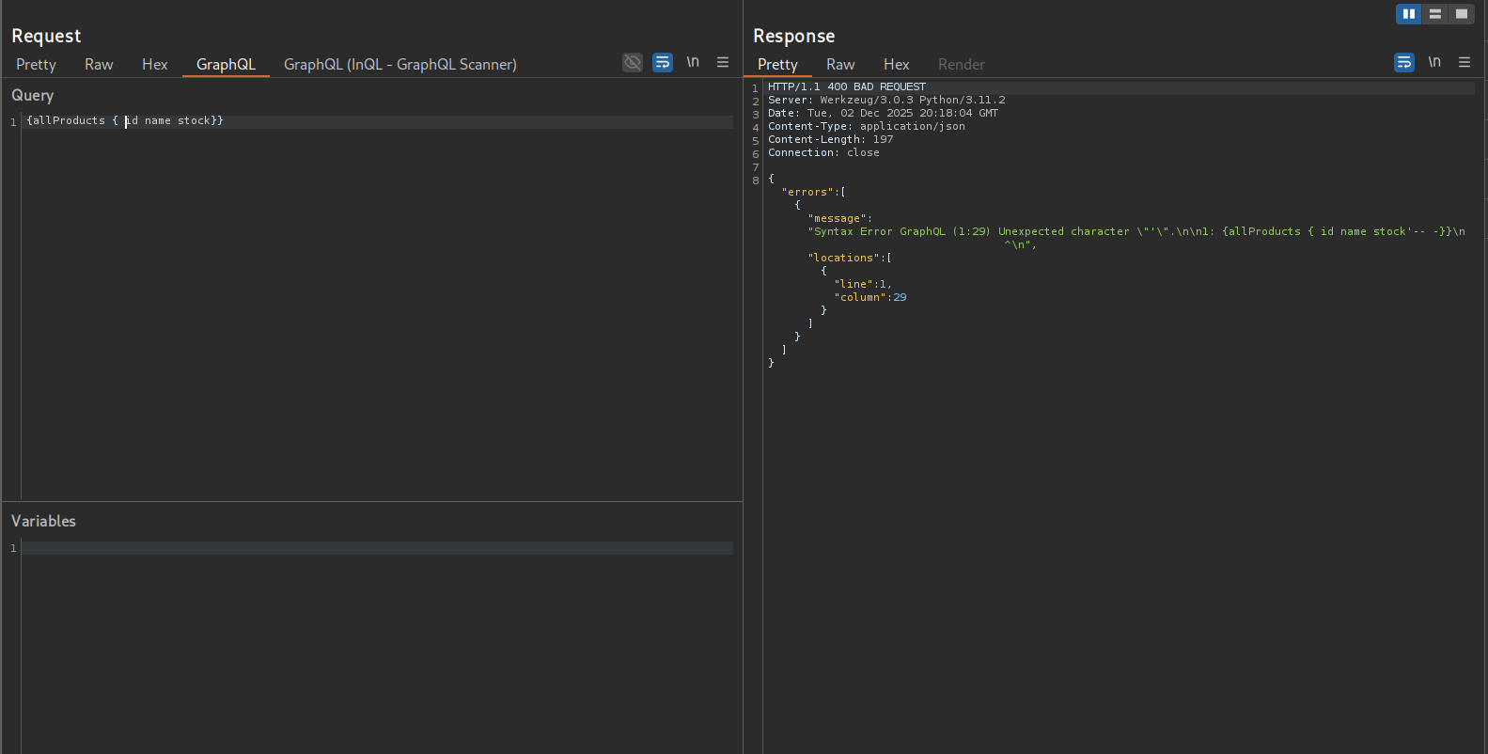Image resolution: width=1488 pixels, height=754 pixels.
Task: Open the Response Render tab
Action: pos(961,64)
